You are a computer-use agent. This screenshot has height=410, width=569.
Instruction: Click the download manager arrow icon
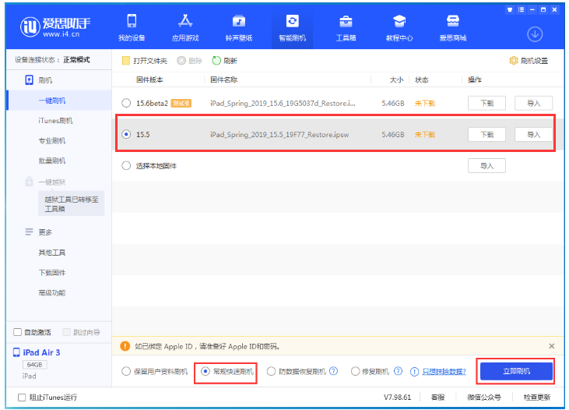pos(535,34)
